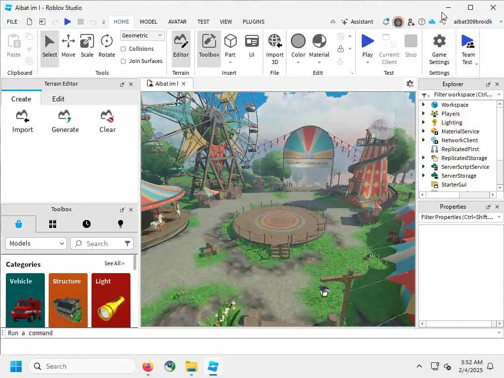
Task: Click the new file icon in quick access
Action: (29, 22)
